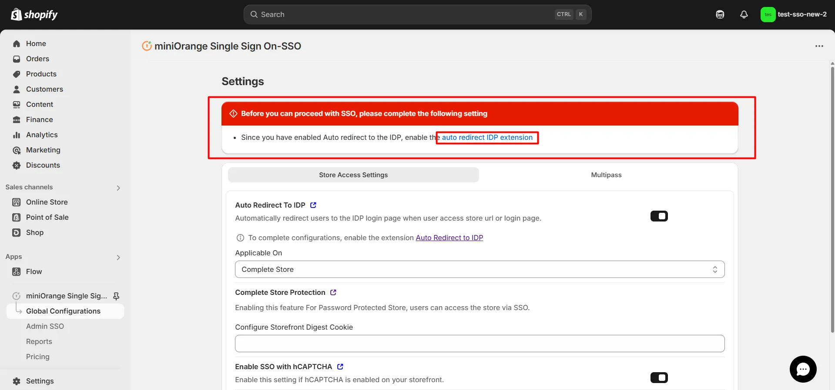Viewport: 835px width, 390px height.
Task: Click the Online Store icon
Action: (x=17, y=202)
